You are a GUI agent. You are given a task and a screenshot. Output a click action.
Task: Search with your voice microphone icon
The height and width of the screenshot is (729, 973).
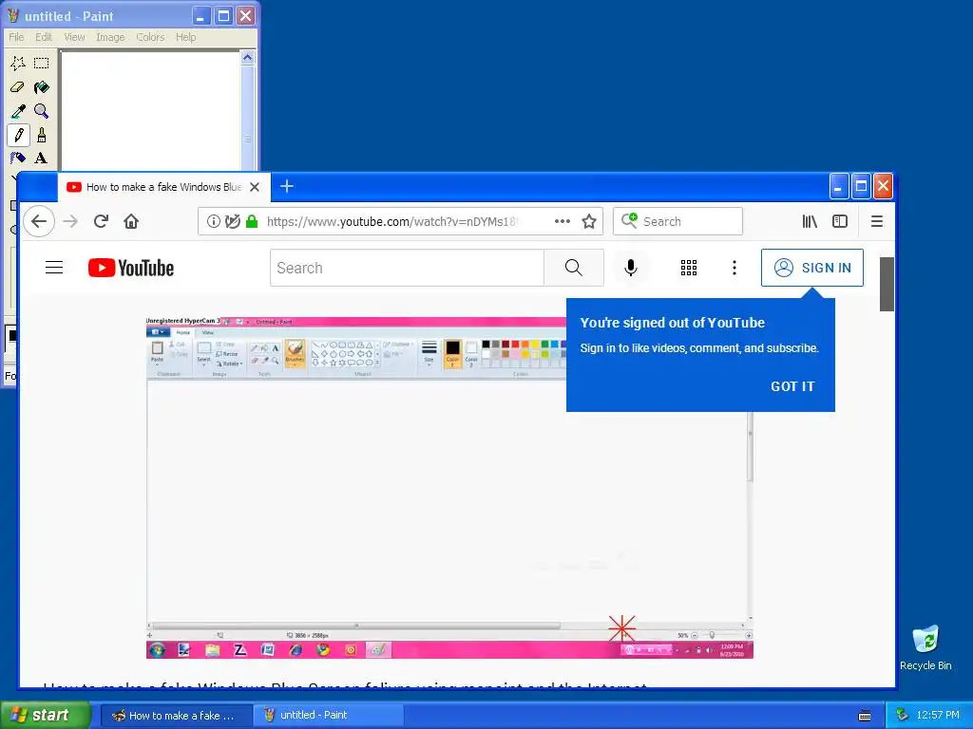pyautogui.click(x=631, y=268)
